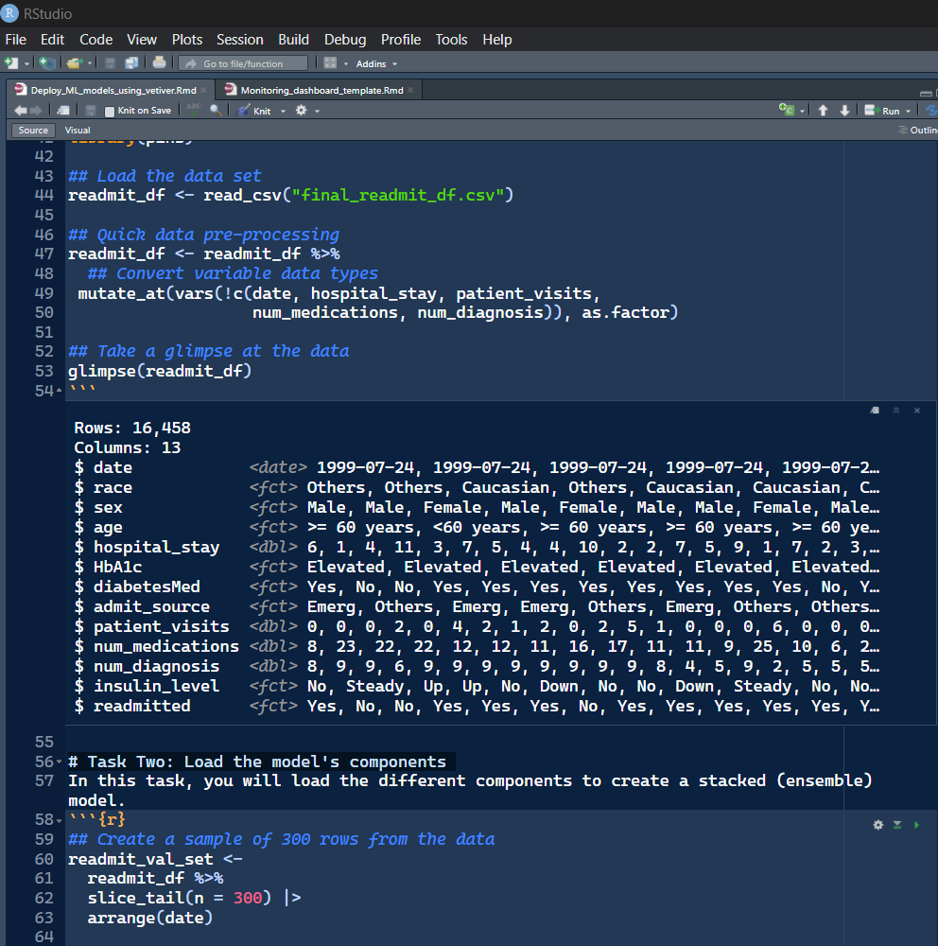This screenshot has width=938, height=946.
Task: Click the Print icon
Action: point(159,62)
